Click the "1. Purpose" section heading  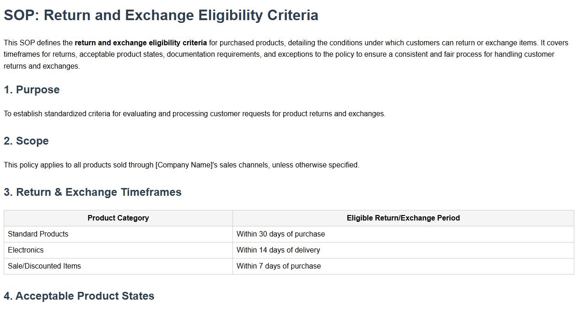coord(32,90)
